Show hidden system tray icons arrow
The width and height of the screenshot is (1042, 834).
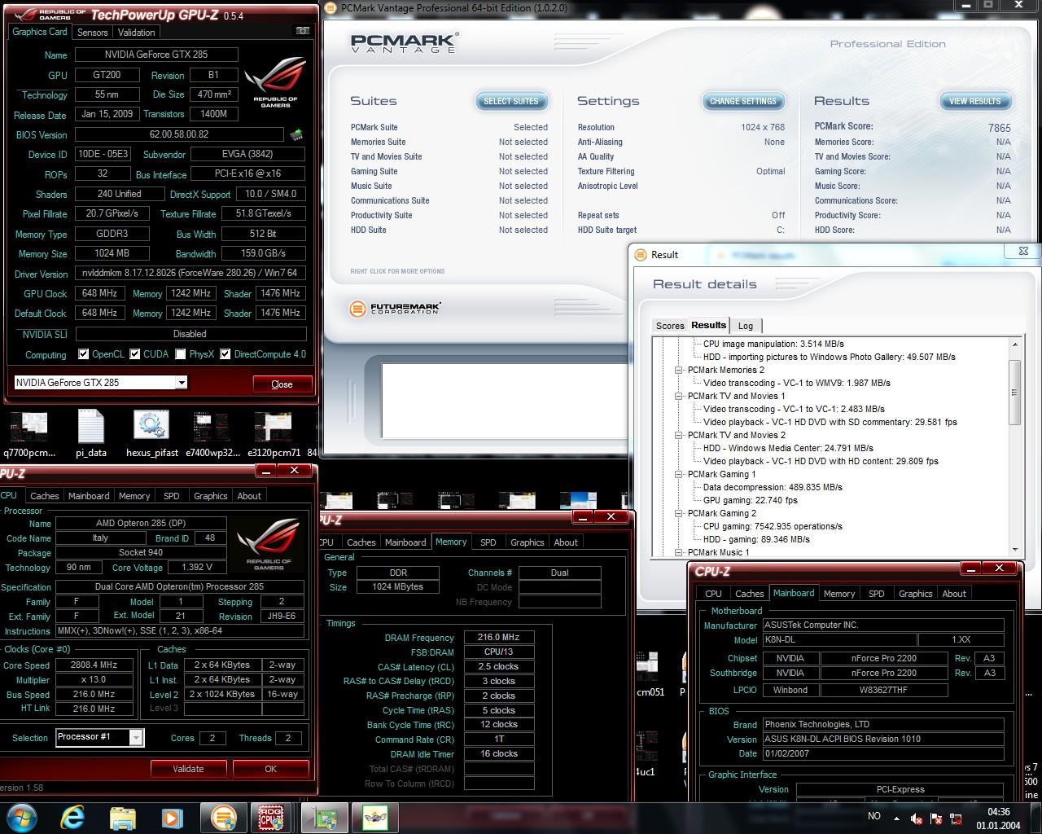click(x=895, y=817)
